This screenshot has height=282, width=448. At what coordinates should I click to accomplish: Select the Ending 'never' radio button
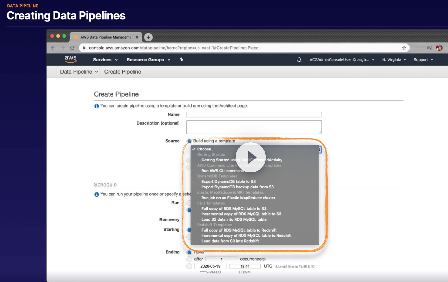189,252
